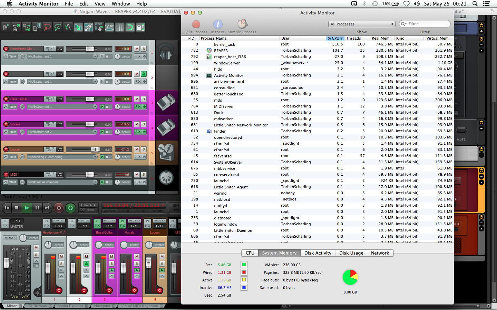Open Mic/Instrument 1 dropdown on Bass/Guitar track

tap(62, 107)
